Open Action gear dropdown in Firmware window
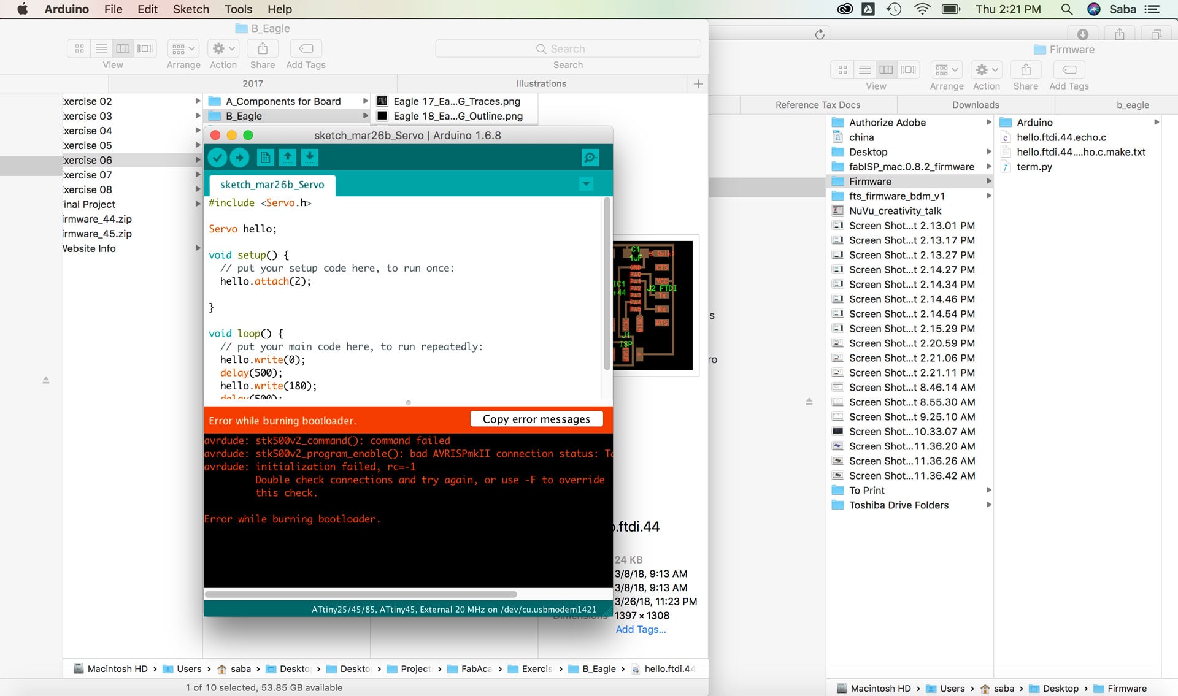 point(987,70)
